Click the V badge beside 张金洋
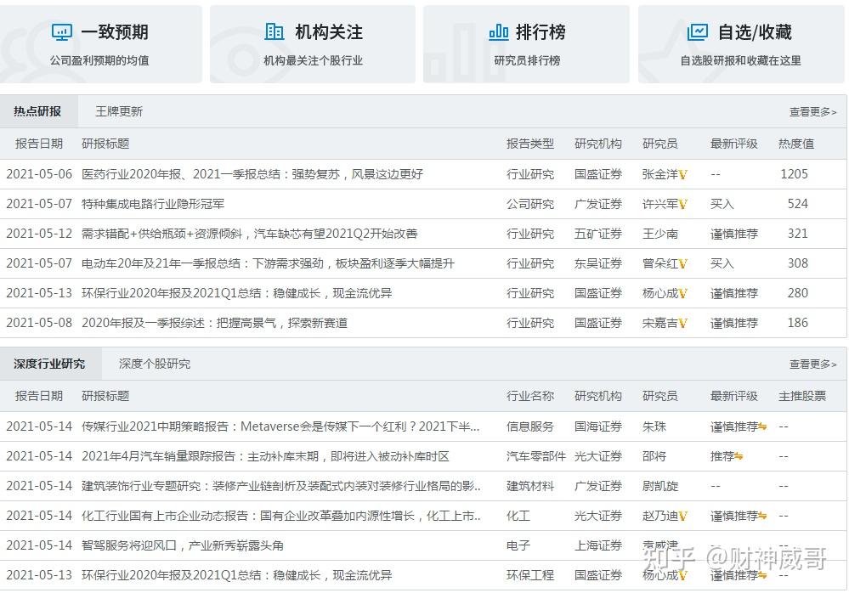This screenshot has width=849, height=593. [682, 175]
